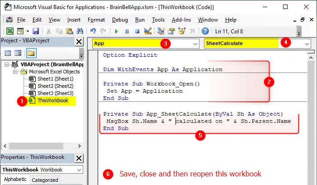The width and height of the screenshot is (317, 185).
Task: Open the File menu
Action: point(21,20)
